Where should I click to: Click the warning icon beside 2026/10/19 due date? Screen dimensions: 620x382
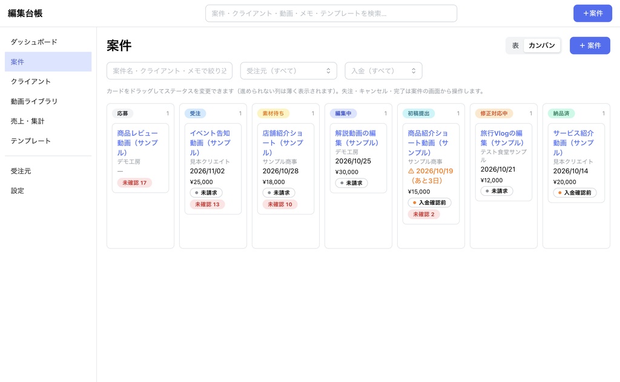[x=411, y=171]
